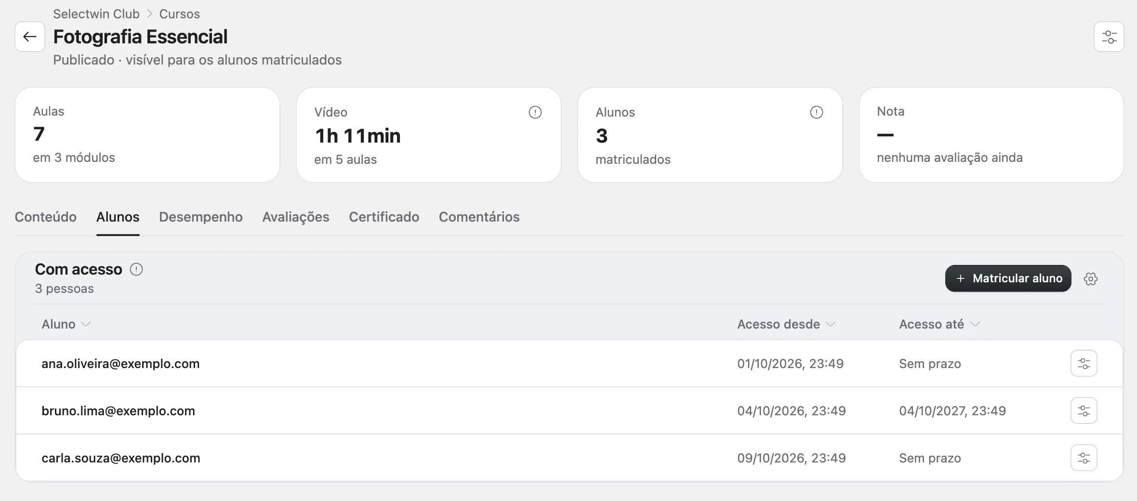Click the Matricular aluno button
Screen dimensions: 1137x501
(x=1008, y=278)
